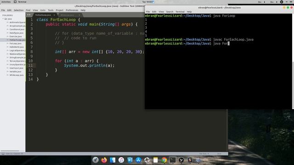Open Conditional.java in sidebar
The image size is (294, 165).
(17, 29)
